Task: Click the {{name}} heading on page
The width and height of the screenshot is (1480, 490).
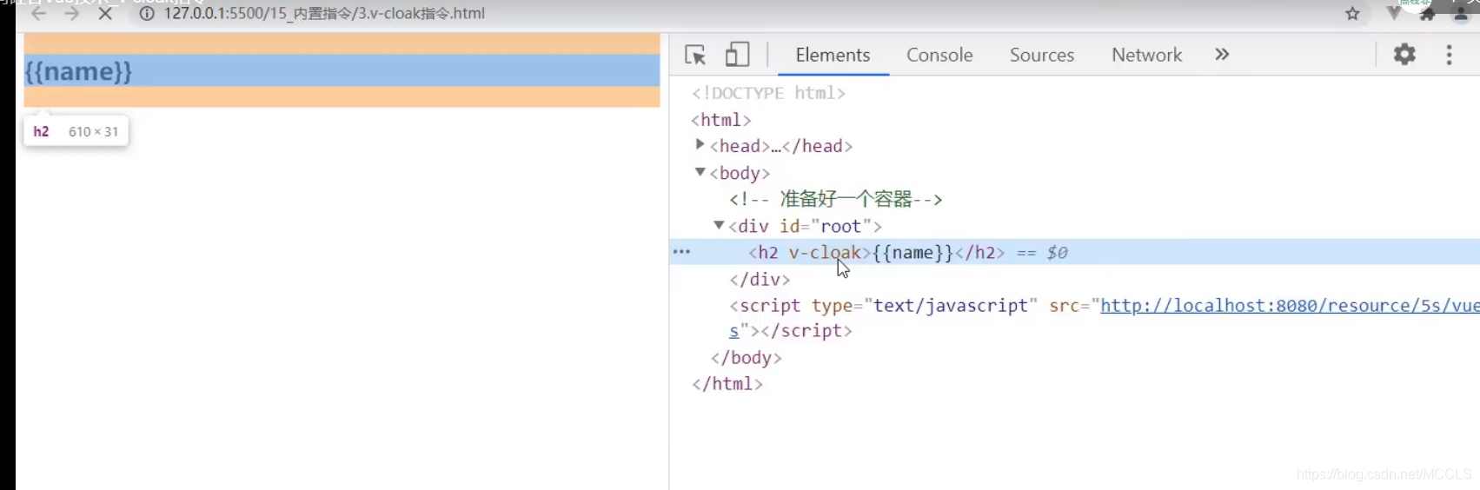Action: tap(78, 71)
